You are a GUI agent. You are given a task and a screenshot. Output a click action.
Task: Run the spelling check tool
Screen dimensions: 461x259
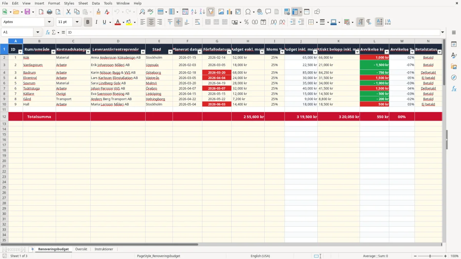pyautogui.click(x=151, y=12)
